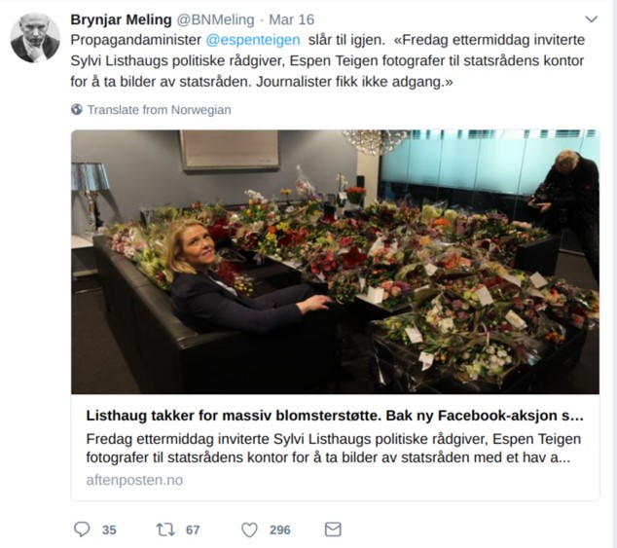Open the @BNMeling handle
The image size is (617, 548).
coord(214,19)
